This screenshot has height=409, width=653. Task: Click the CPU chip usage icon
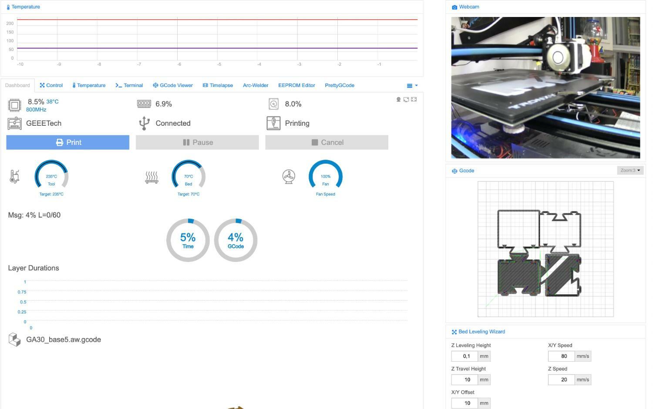14,105
